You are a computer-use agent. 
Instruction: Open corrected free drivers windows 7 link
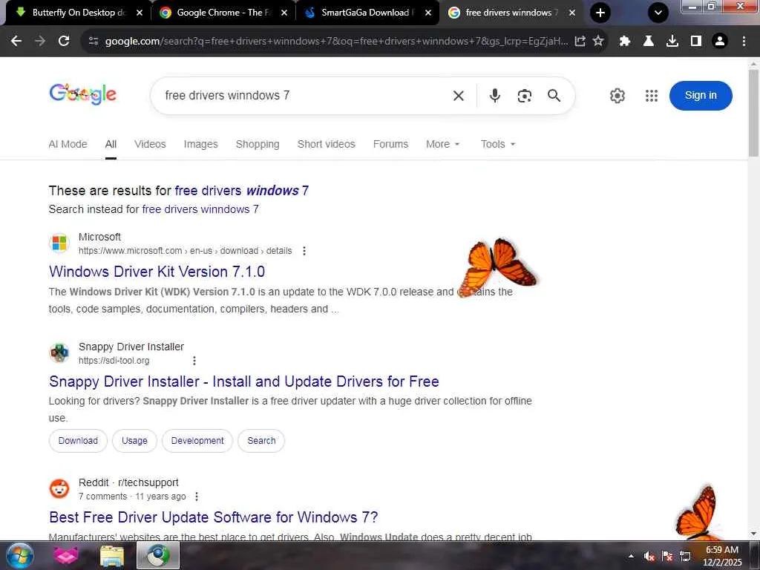pos(241,191)
